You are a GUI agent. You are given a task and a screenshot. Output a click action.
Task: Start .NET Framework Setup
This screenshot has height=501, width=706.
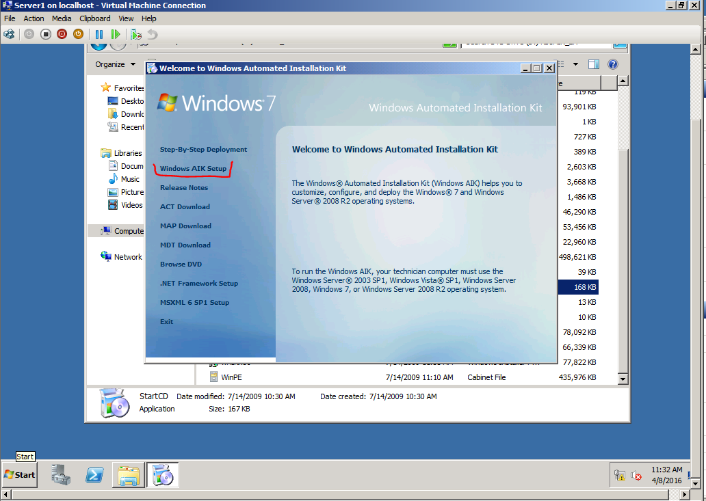(x=199, y=284)
